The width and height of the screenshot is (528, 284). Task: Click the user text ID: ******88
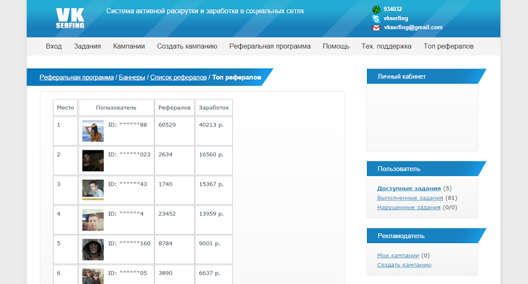click(127, 125)
